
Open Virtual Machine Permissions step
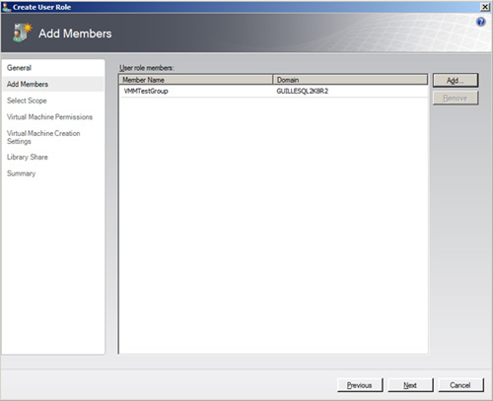pos(49,117)
